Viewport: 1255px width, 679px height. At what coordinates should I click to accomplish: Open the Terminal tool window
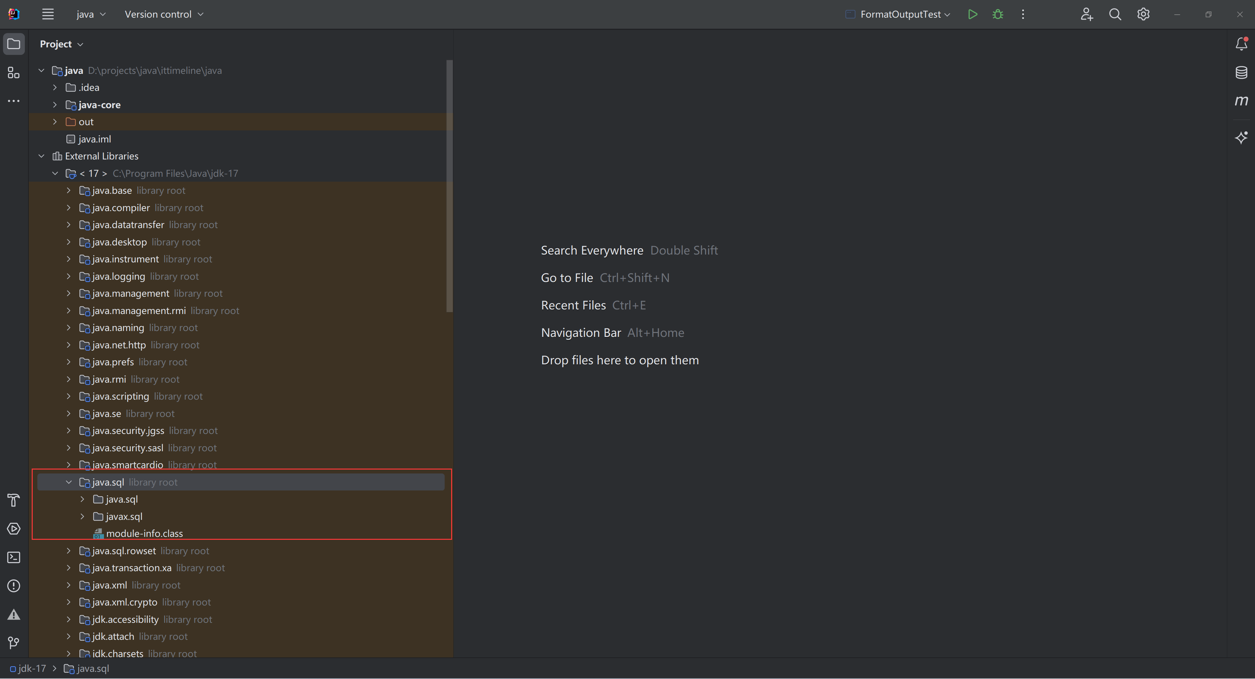tap(14, 557)
